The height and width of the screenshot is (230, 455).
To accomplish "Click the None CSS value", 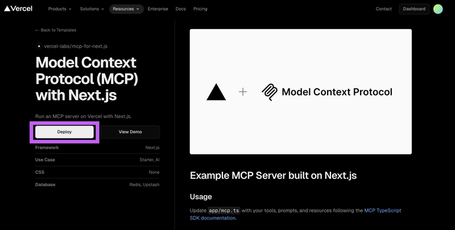I will pos(154,172).
